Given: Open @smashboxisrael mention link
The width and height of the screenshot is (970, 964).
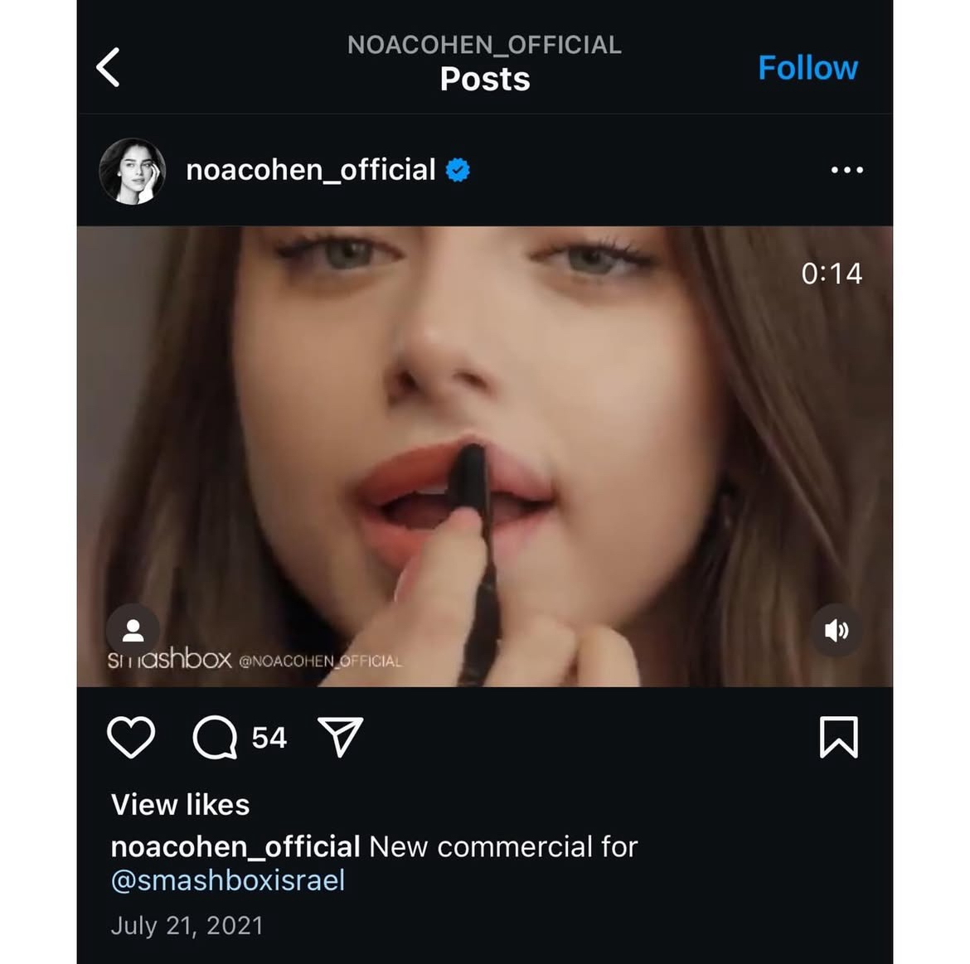Looking at the screenshot, I should 228,880.
